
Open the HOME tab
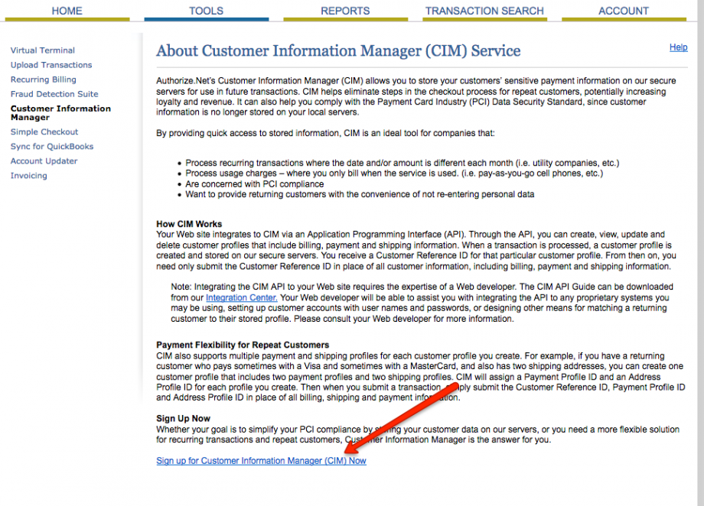click(x=67, y=11)
